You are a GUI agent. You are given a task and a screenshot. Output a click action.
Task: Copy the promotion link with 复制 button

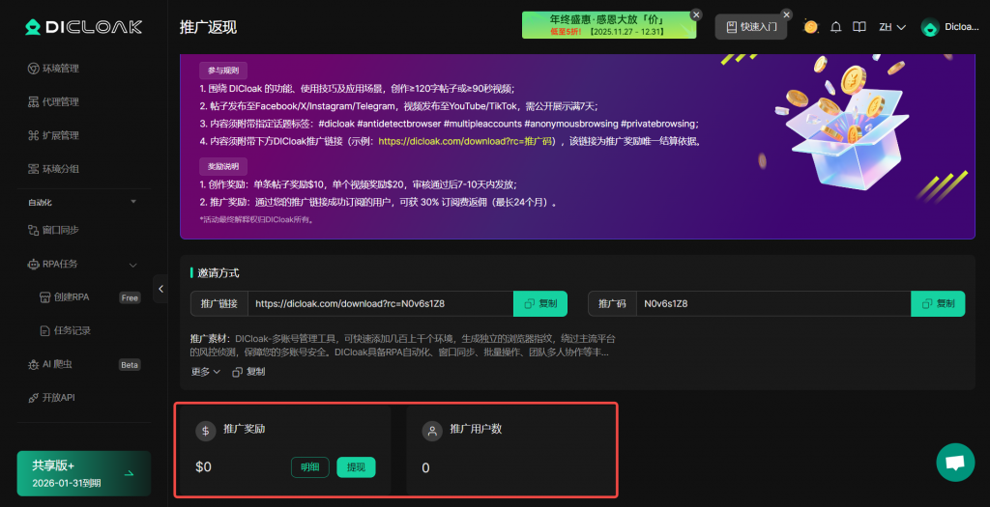(540, 303)
